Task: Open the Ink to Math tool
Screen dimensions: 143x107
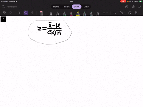Action: [115, 13]
